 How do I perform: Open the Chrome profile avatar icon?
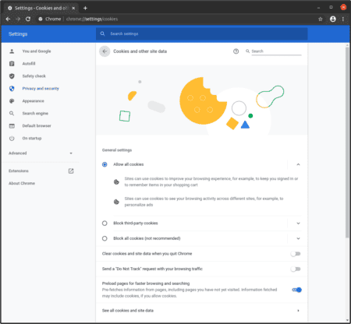[333, 19]
